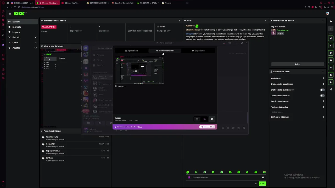Select the Pantalla 1 screen thumbnail
The image size is (335, 188).
point(139,70)
